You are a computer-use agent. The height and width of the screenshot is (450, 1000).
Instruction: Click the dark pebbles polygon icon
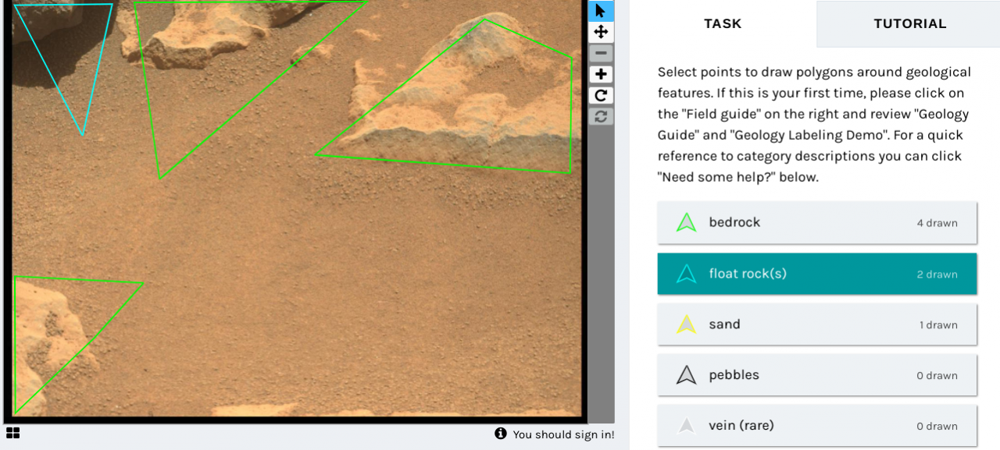686,375
